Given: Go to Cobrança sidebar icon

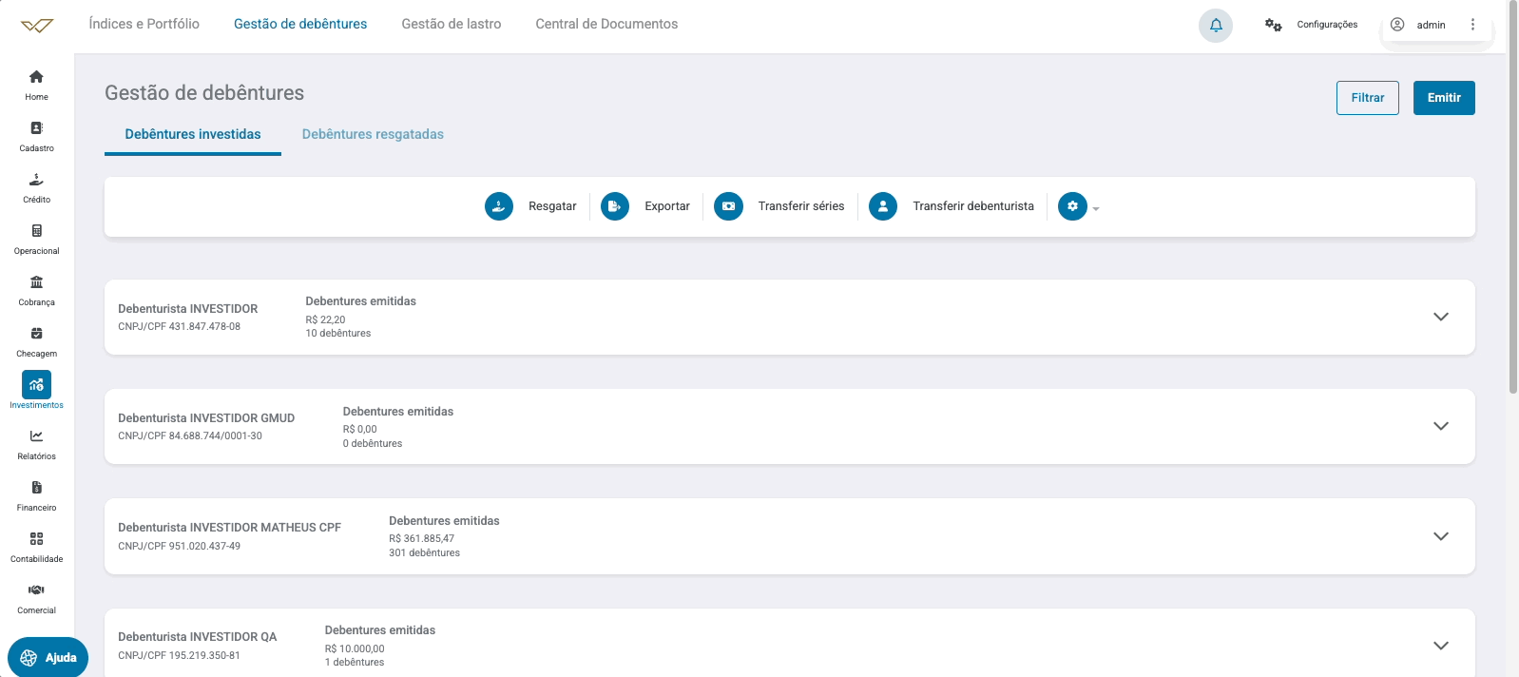Looking at the screenshot, I should [x=36, y=289].
